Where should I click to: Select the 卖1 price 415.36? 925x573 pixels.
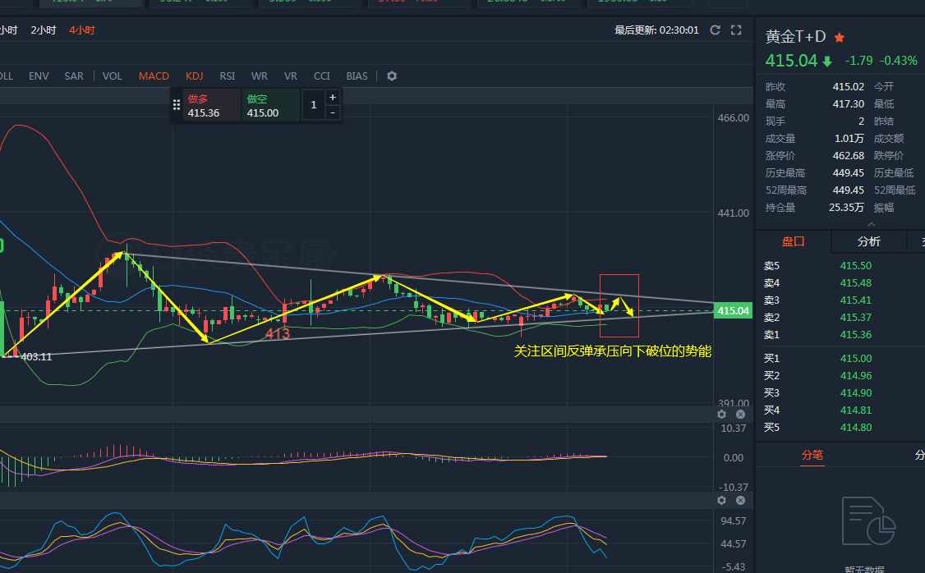coord(855,335)
